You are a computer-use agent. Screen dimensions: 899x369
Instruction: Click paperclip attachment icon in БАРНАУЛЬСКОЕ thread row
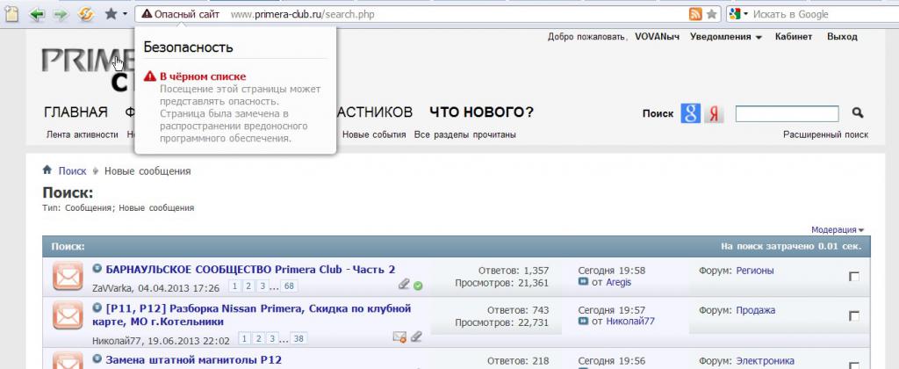tap(404, 284)
